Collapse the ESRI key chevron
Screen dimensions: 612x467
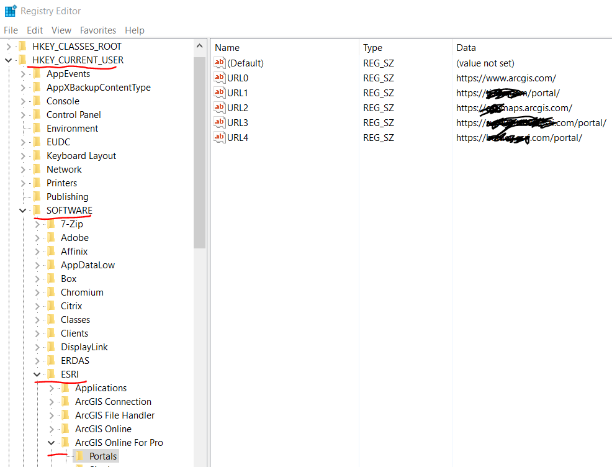pos(37,374)
